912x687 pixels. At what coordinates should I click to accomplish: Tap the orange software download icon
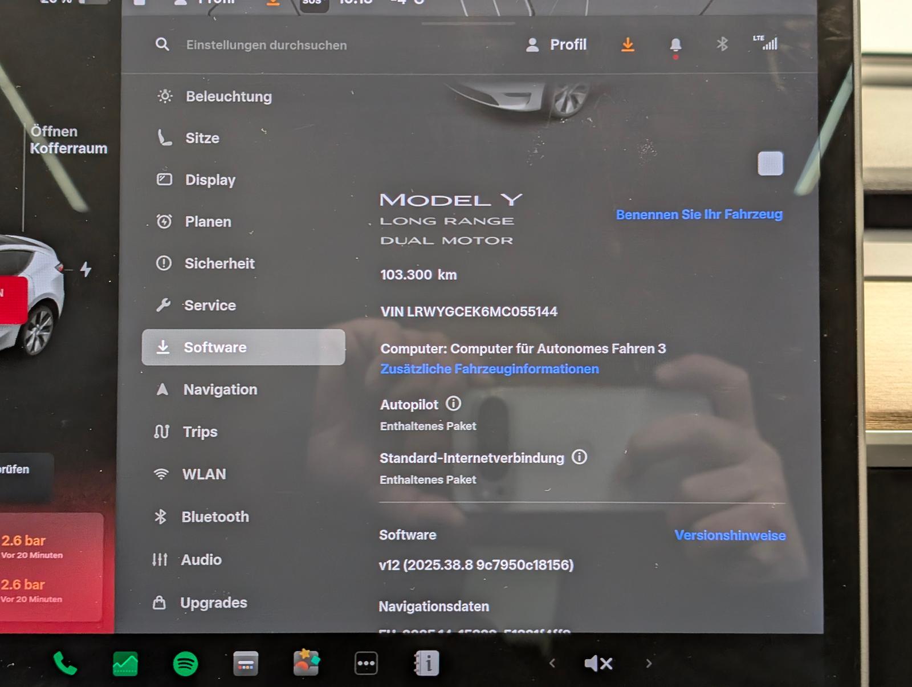(628, 44)
